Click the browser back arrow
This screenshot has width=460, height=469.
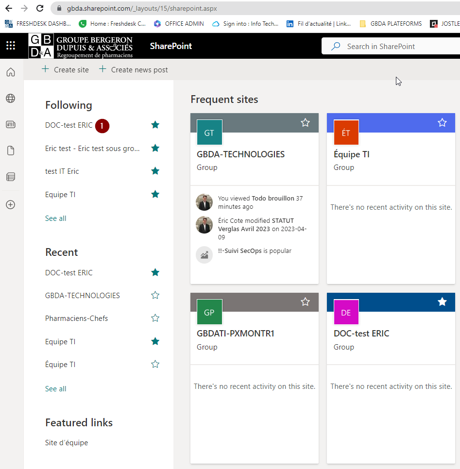pos(9,8)
